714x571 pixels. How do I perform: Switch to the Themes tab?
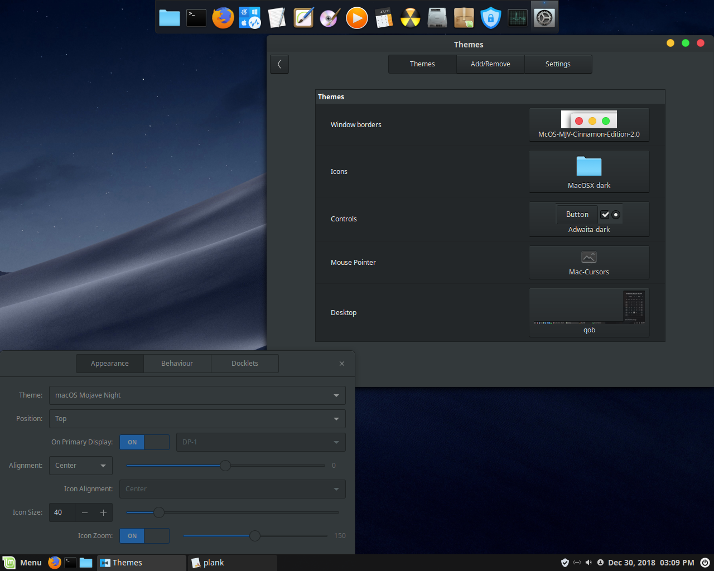click(422, 64)
